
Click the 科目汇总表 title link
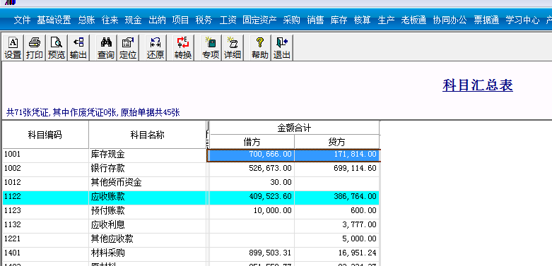coord(477,85)
